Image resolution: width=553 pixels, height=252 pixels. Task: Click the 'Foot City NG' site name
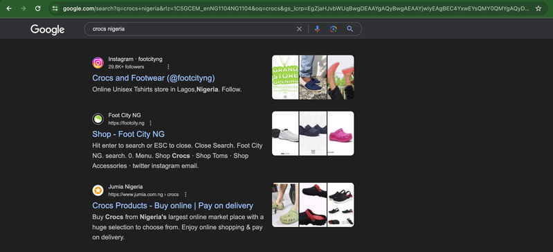[125, 116]
